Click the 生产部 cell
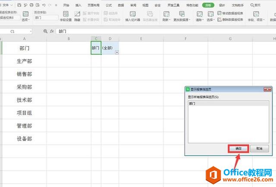This screenshot has height=187, width=276. pyautogui.click(x=24, y=61)
